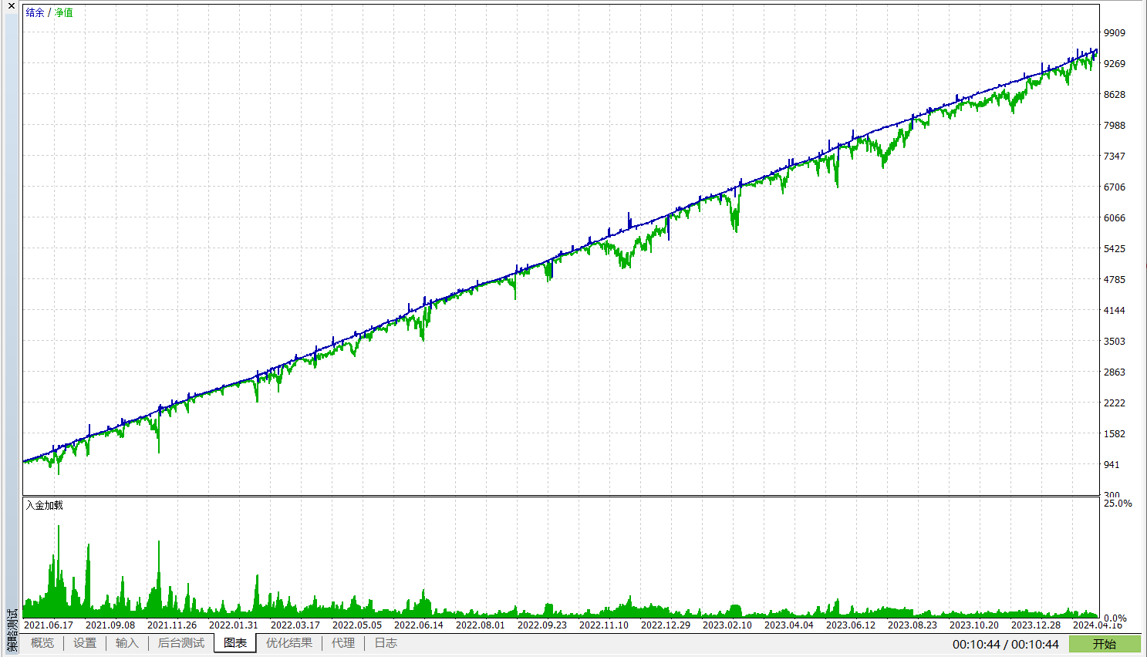Click the 7347 axis value
1147x657 pixels.
click(x=1115, y=157)
